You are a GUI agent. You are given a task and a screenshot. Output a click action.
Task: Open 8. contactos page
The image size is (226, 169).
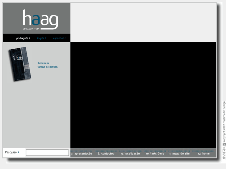(x=106, y=153)
